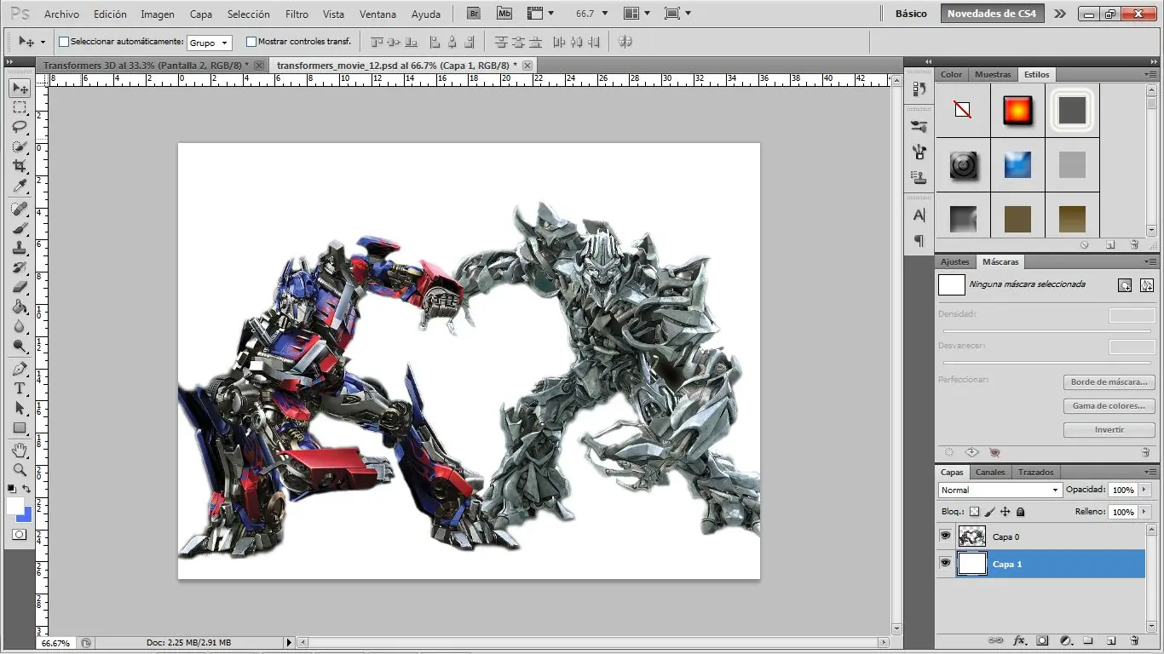Select the Rectangle shape tool
Screen dimensions: 1164x654
(20, 427)
